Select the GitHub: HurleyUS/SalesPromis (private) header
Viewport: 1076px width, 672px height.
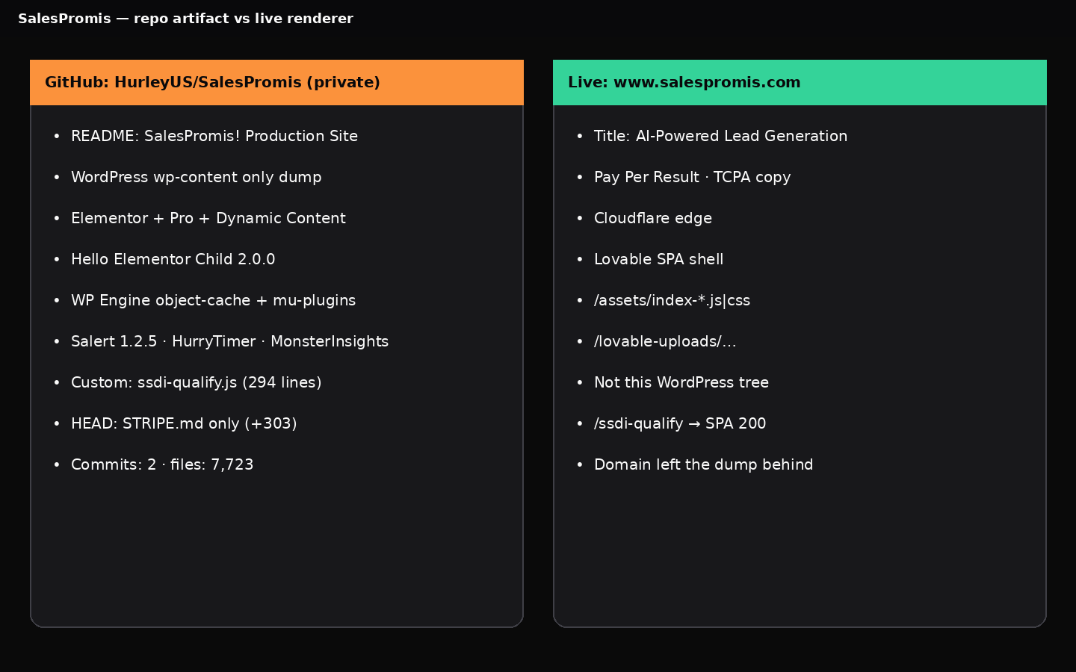point(276,82)
